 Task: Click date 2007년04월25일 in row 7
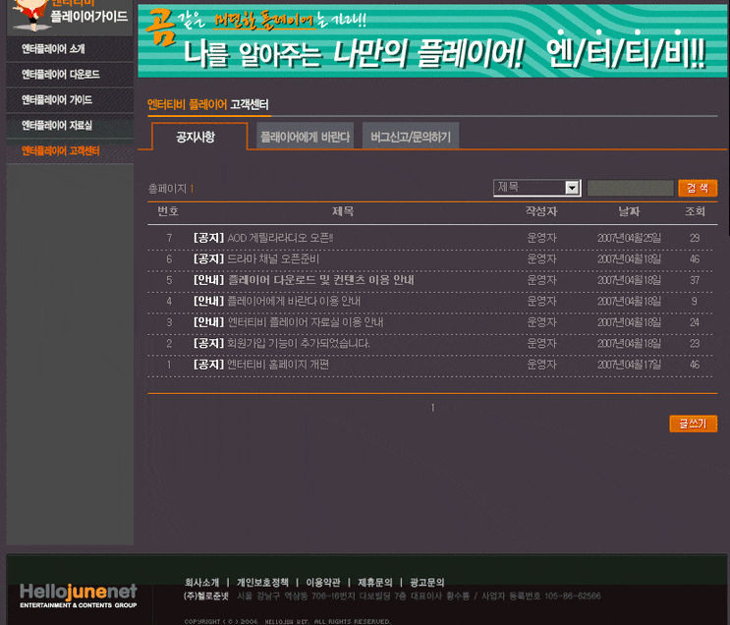630,238
